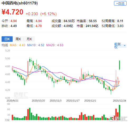This screenshot has height=123, width=129.
Task: Open the 前复权 adjustment dropdown
Action: [x=120, y=46]
